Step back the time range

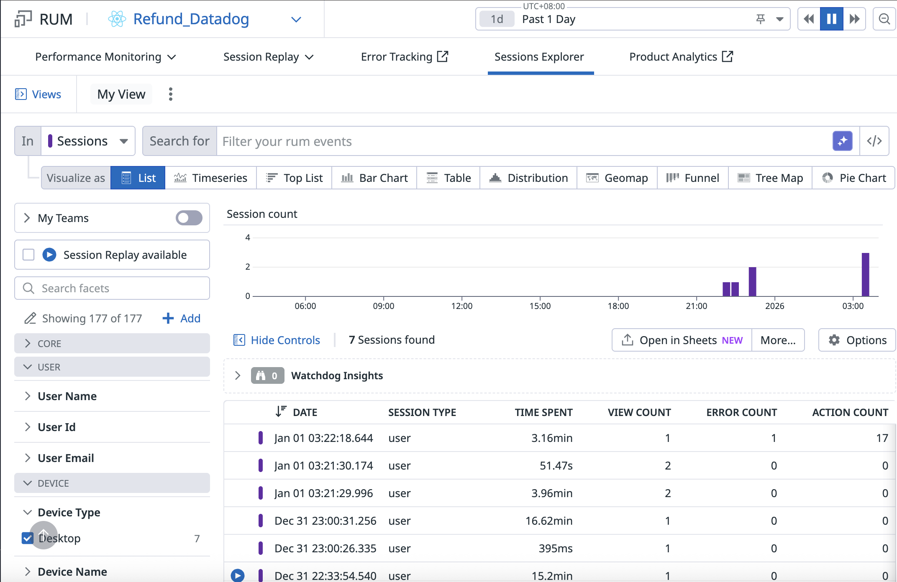click(809, 19)
